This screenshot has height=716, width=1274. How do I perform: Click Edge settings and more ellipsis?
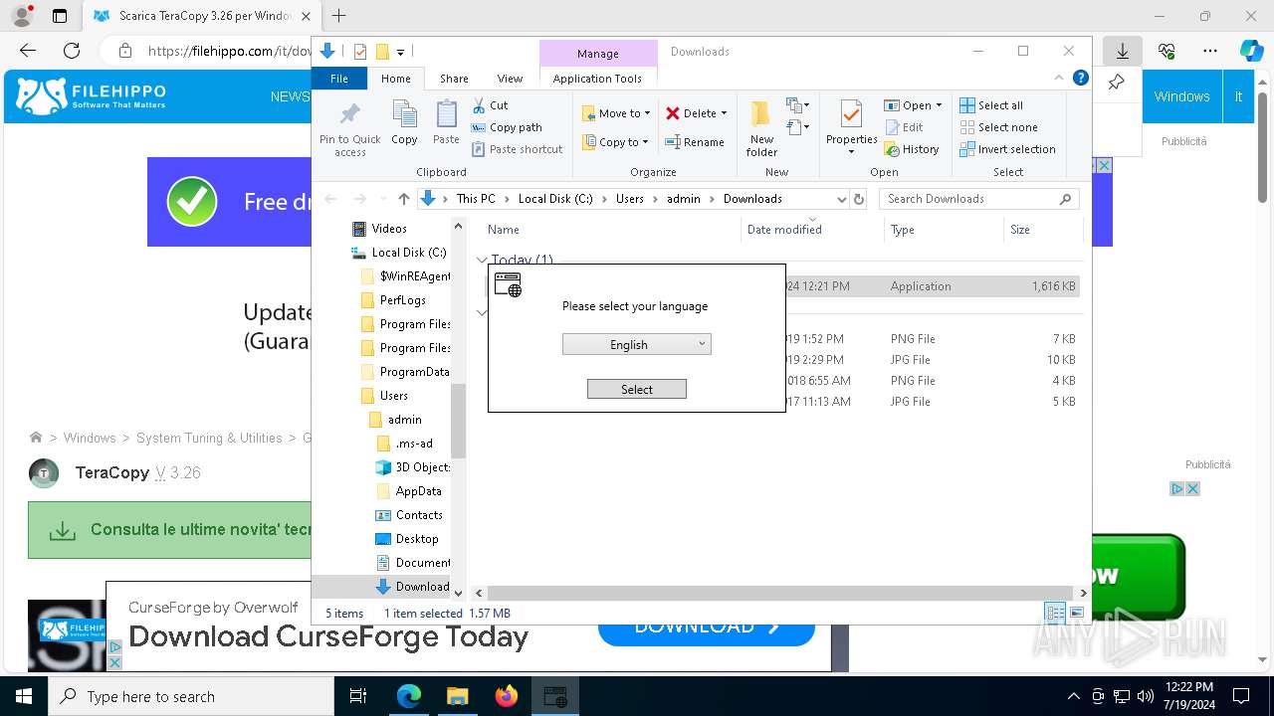[x=1210, y=51]
